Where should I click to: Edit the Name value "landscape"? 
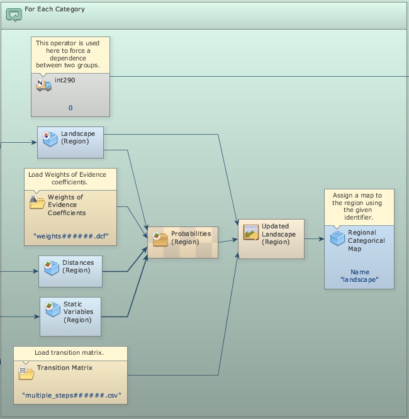pyautogui.click(x=359, y=279)
